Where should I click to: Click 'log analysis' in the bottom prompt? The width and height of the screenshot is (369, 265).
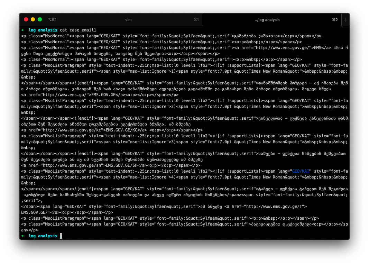[43, 236]
